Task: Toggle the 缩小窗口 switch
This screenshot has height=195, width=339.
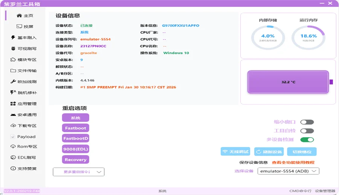Action: click(307, 122)
